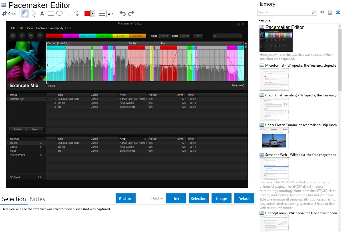Open the annotation color dropdown arrow
The width and height of the screenshot is (342, 232).
point(93,13)
